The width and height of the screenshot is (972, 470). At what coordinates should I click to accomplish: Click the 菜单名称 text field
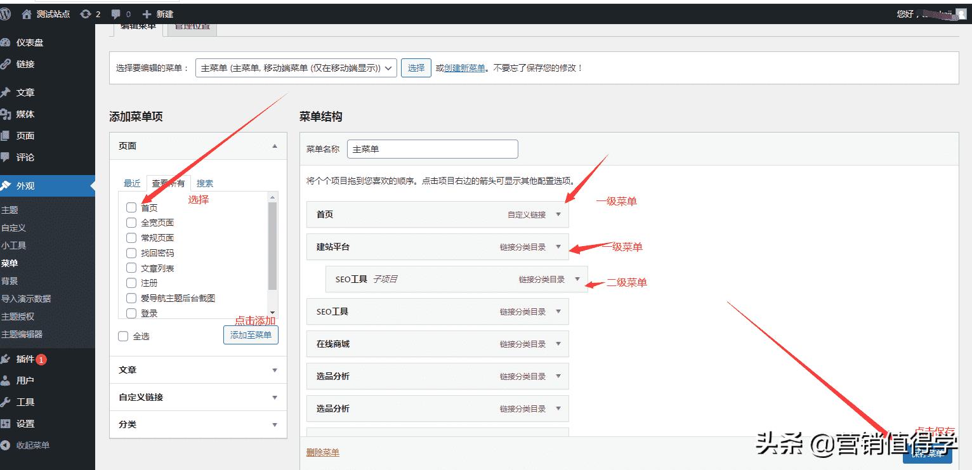coord(433,150)
